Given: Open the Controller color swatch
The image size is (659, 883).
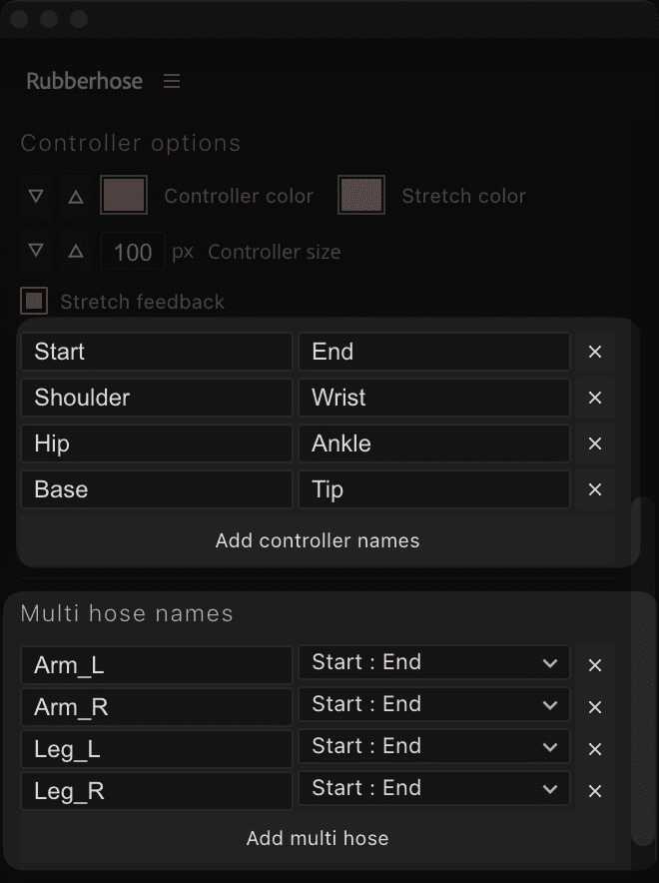Looking at the screenshot, I should pyautogui.click(x=124, y=196).
